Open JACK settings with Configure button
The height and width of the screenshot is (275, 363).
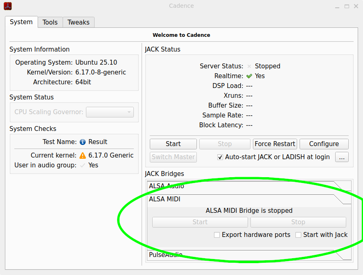tap(324, 144)
